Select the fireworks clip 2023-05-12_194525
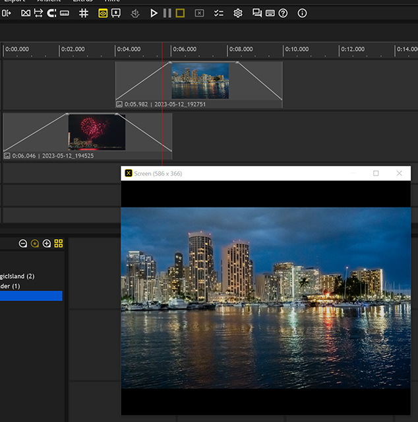 click(x=96, y=133)
